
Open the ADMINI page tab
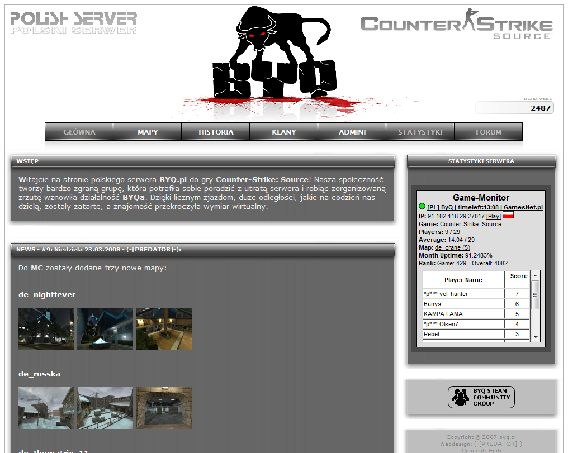pyautogui.click(x=352, y=132)
